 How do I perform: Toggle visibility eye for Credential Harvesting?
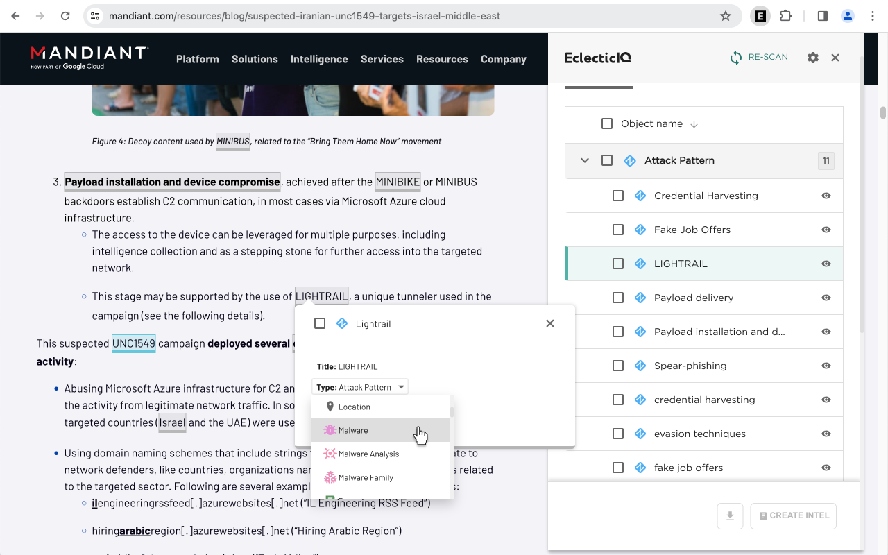click(x=826, y=196)
